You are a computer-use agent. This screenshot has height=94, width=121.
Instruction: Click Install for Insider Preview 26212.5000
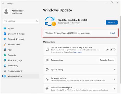[113, 33]
